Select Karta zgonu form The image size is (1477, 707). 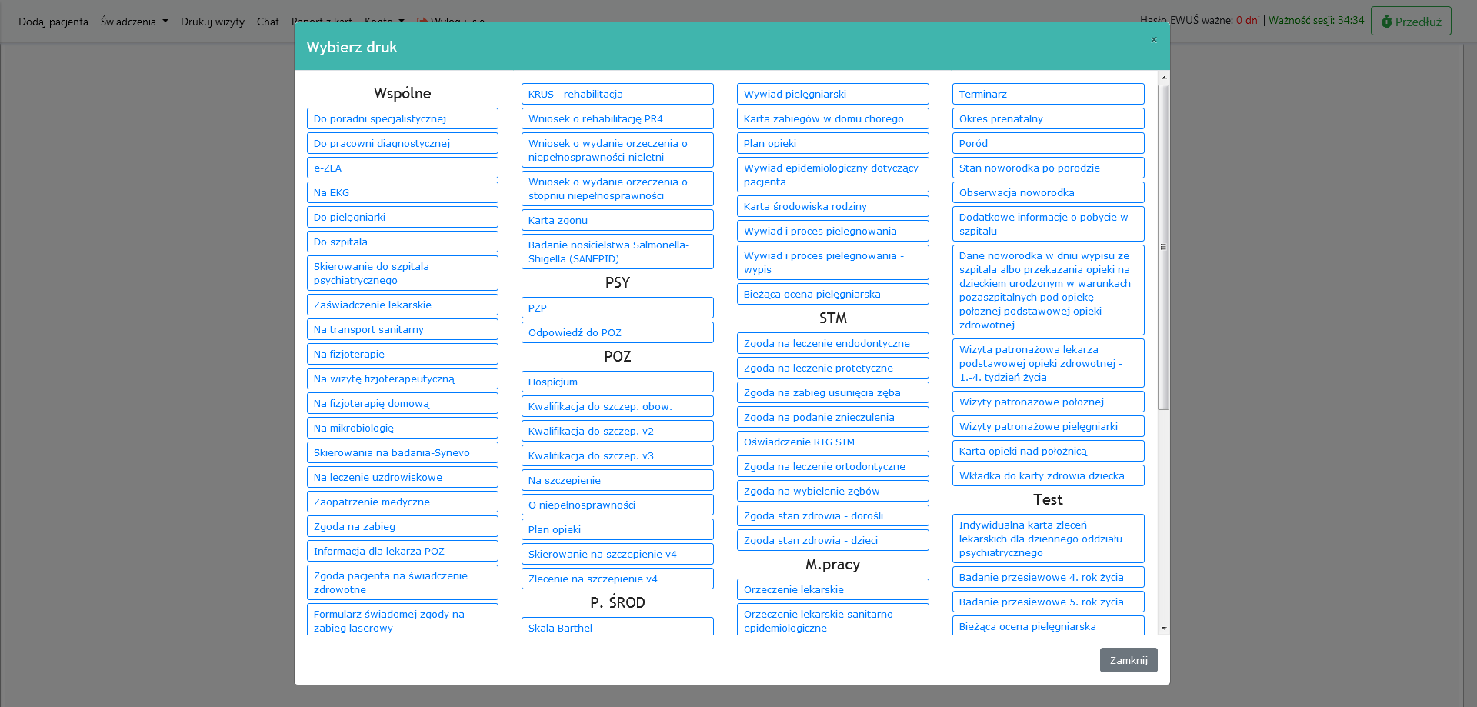point(617,220)
